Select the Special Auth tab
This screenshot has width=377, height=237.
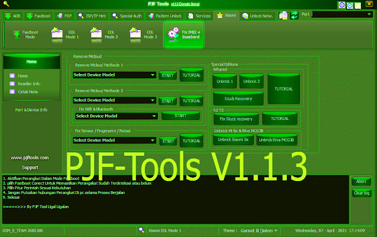click(127, 16)
